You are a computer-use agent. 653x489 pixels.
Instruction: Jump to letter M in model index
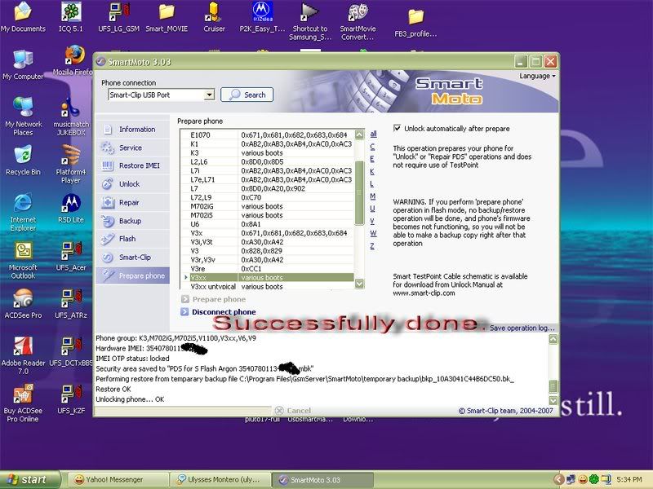373,196
